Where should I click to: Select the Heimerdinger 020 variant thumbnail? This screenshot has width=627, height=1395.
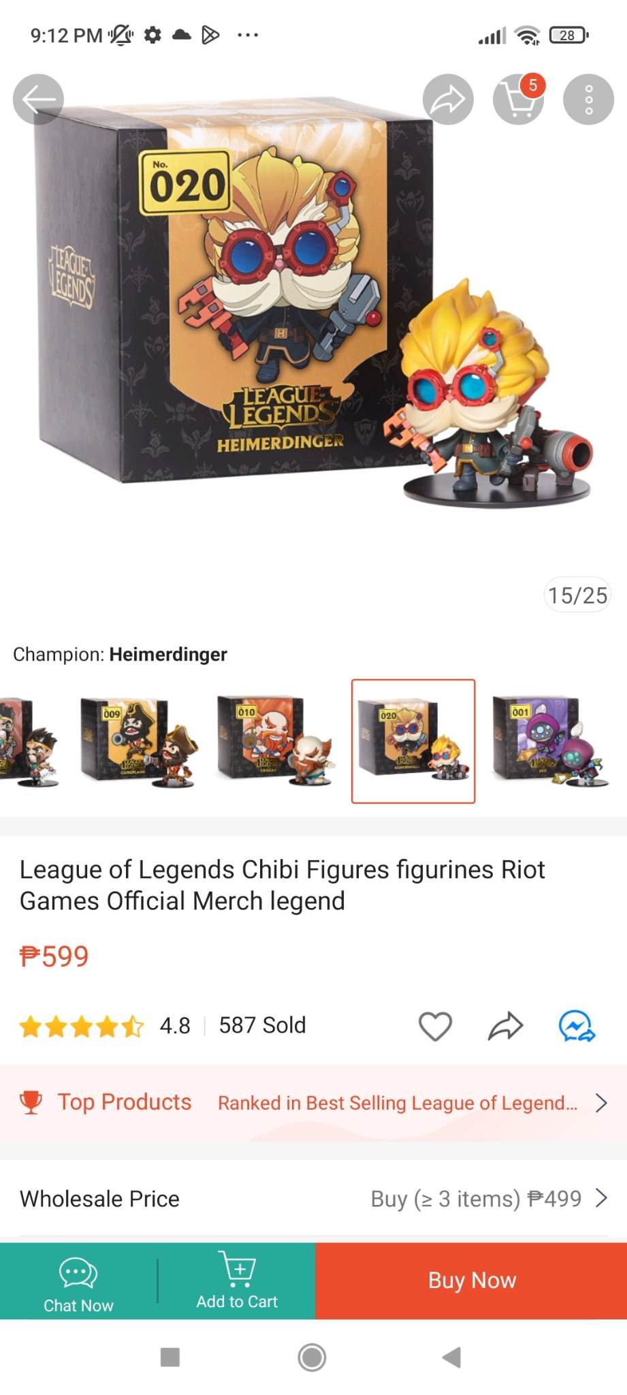[413, 741]
